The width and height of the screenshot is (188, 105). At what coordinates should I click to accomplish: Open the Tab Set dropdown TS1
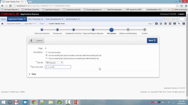pos(54,63)
